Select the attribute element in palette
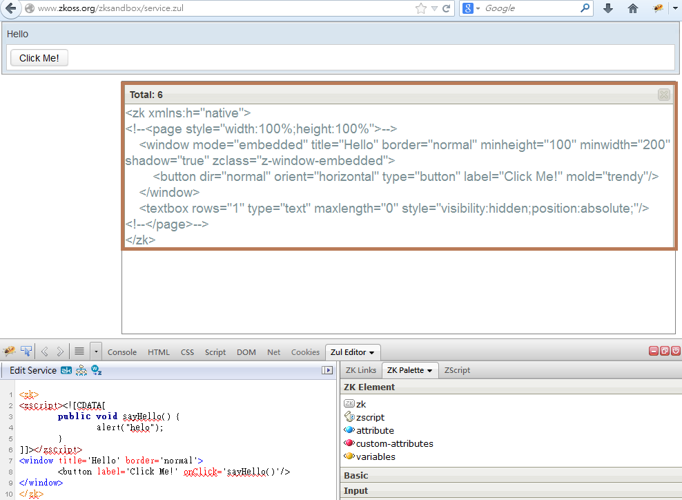 (x=375, y=430)
